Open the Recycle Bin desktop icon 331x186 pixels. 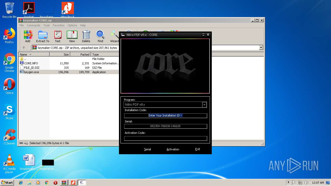pyautogui.click(x=9, y=10)
